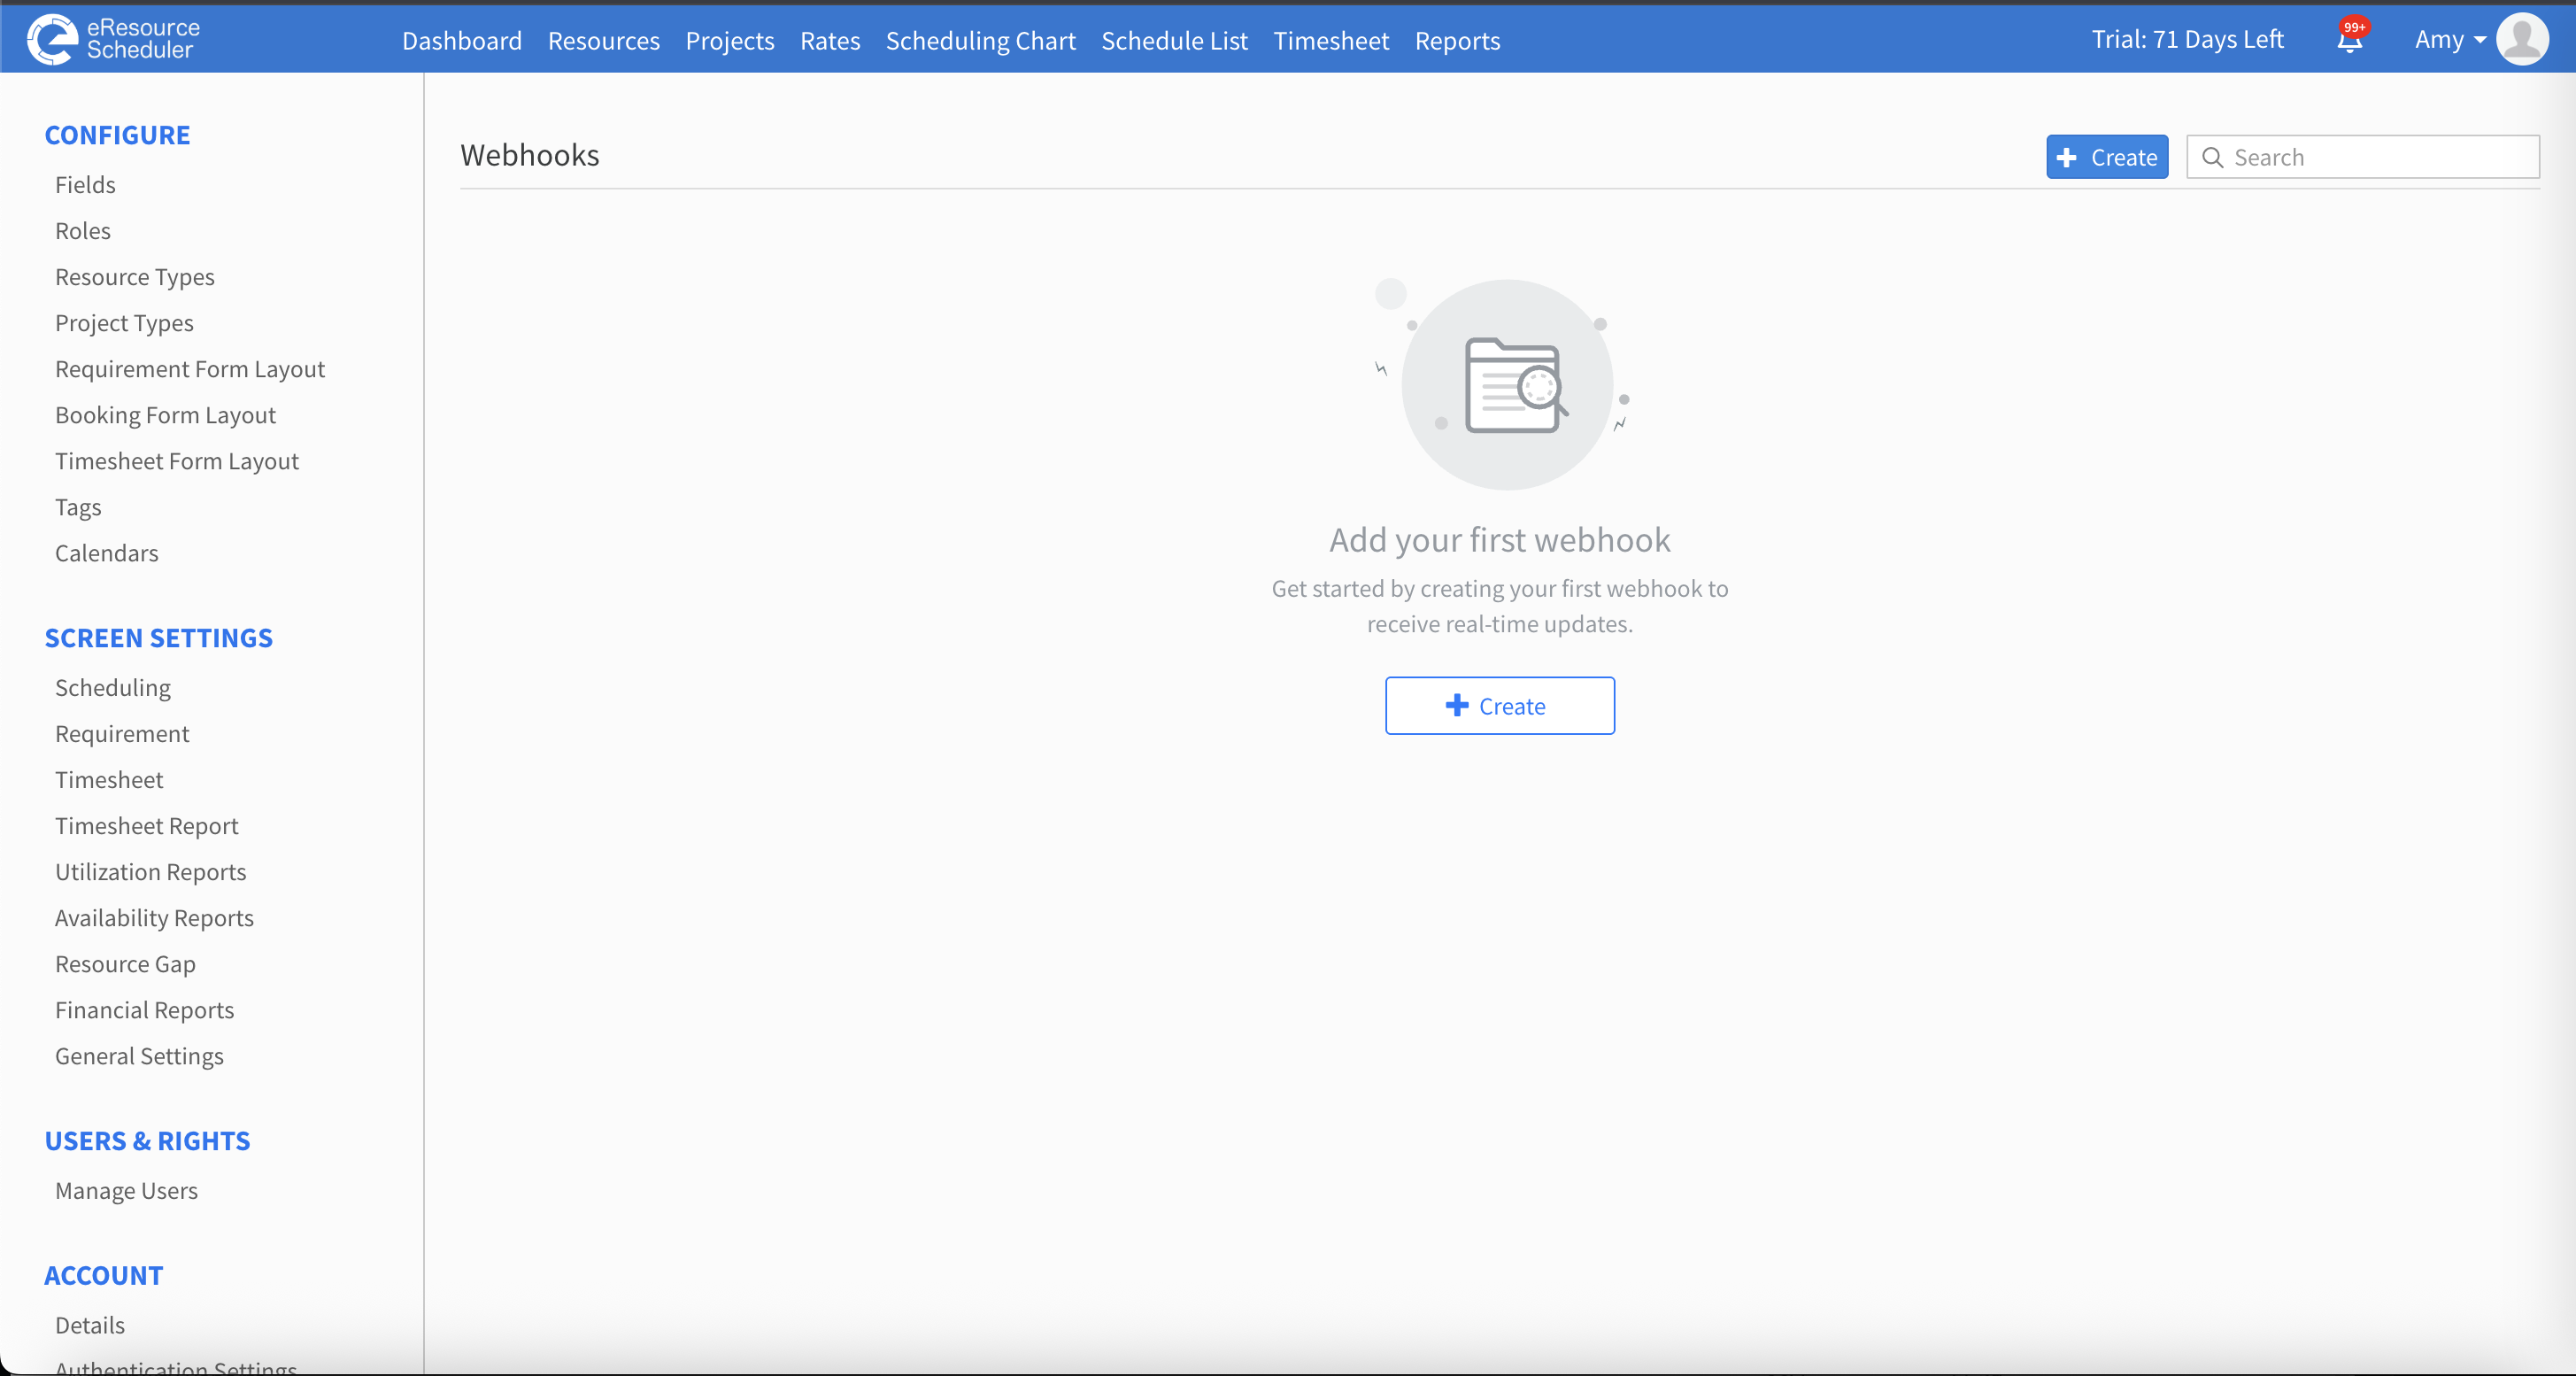Click Trial: 71 Days Left text

click(x=2188, y=39)
